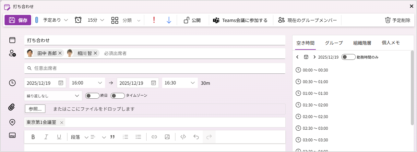Open the 予定あり status dropdown
Image resolution: width=417 pixels, height=152 pixels.
coord(52,20)
